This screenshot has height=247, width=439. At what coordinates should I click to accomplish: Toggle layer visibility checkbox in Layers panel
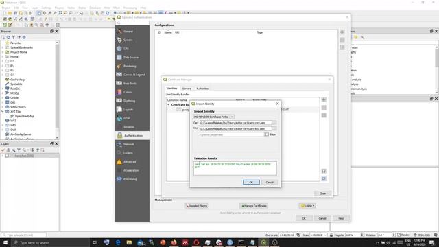pyautogui.click(x=7, y=156)
